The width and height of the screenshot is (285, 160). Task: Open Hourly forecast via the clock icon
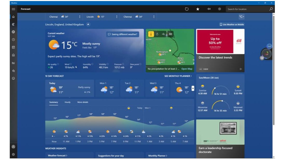point(14,40)
